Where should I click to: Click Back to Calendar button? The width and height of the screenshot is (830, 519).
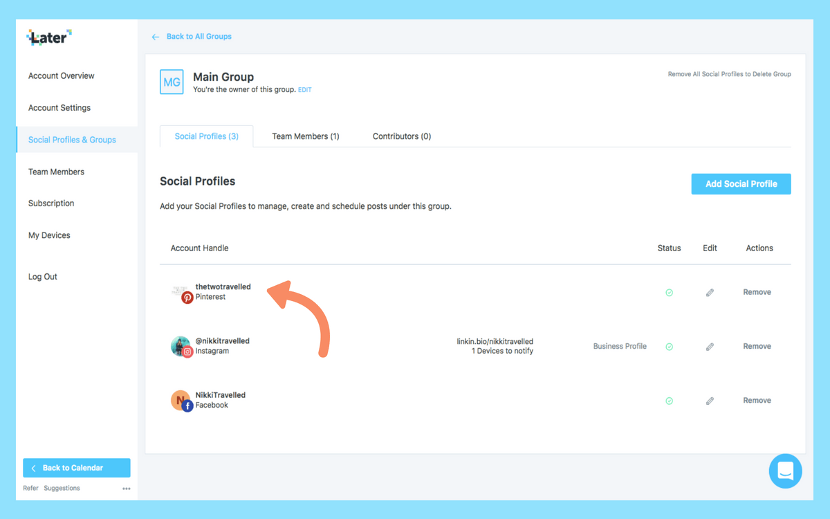tap(77, 468)
